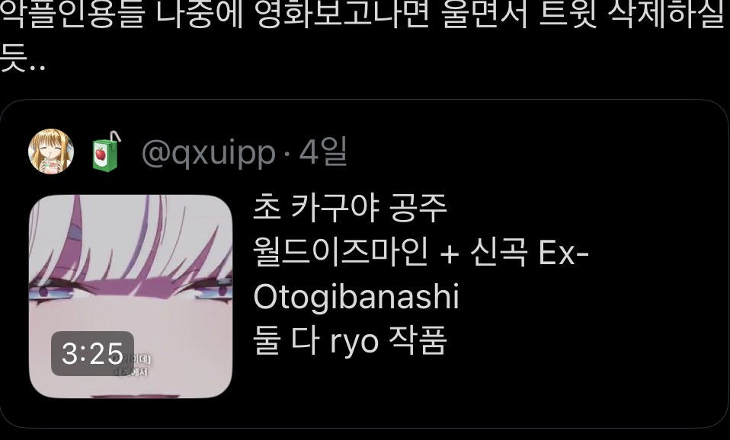Tap the 4일 timestamp

323,151
